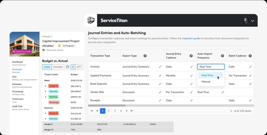Viewport: 267px width, 135px height.
Task: Toggle the dollar sign view button
Action: pos(73,67)
